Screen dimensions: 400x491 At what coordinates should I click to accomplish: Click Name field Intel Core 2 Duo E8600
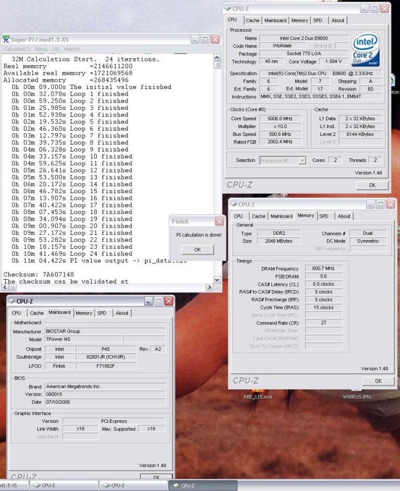304,38
